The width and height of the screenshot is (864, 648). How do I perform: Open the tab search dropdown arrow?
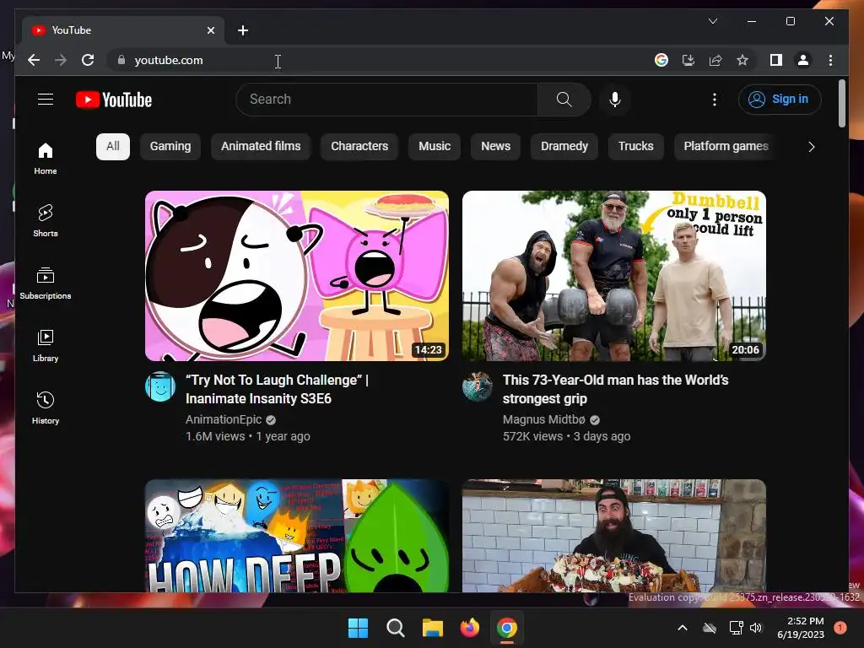coord(712,21)
